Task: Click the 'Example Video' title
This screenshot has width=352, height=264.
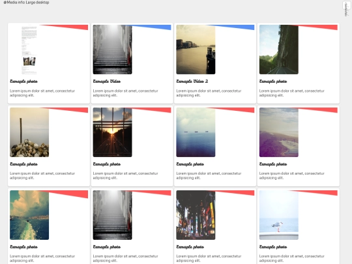Action: (x=107, y=81)
